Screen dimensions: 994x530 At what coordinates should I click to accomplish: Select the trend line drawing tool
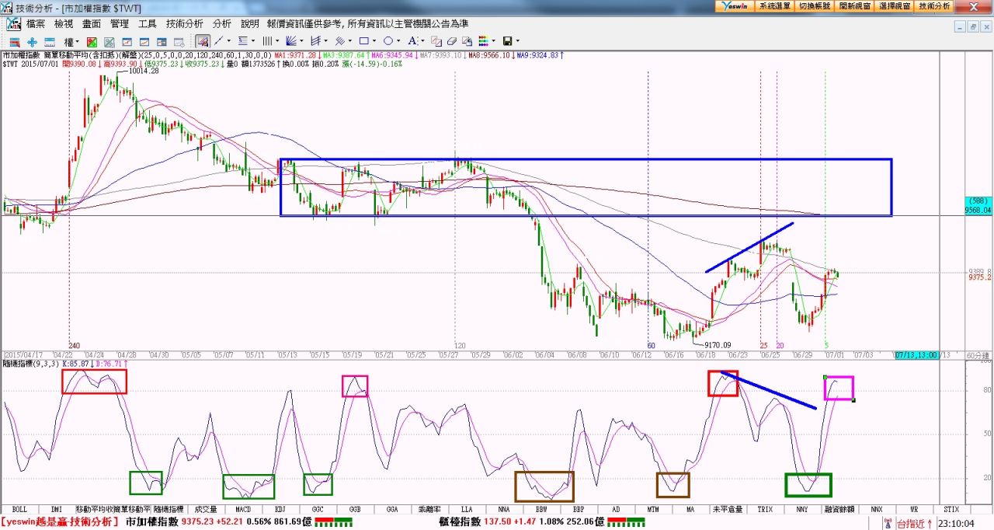(x=218, y=40)
